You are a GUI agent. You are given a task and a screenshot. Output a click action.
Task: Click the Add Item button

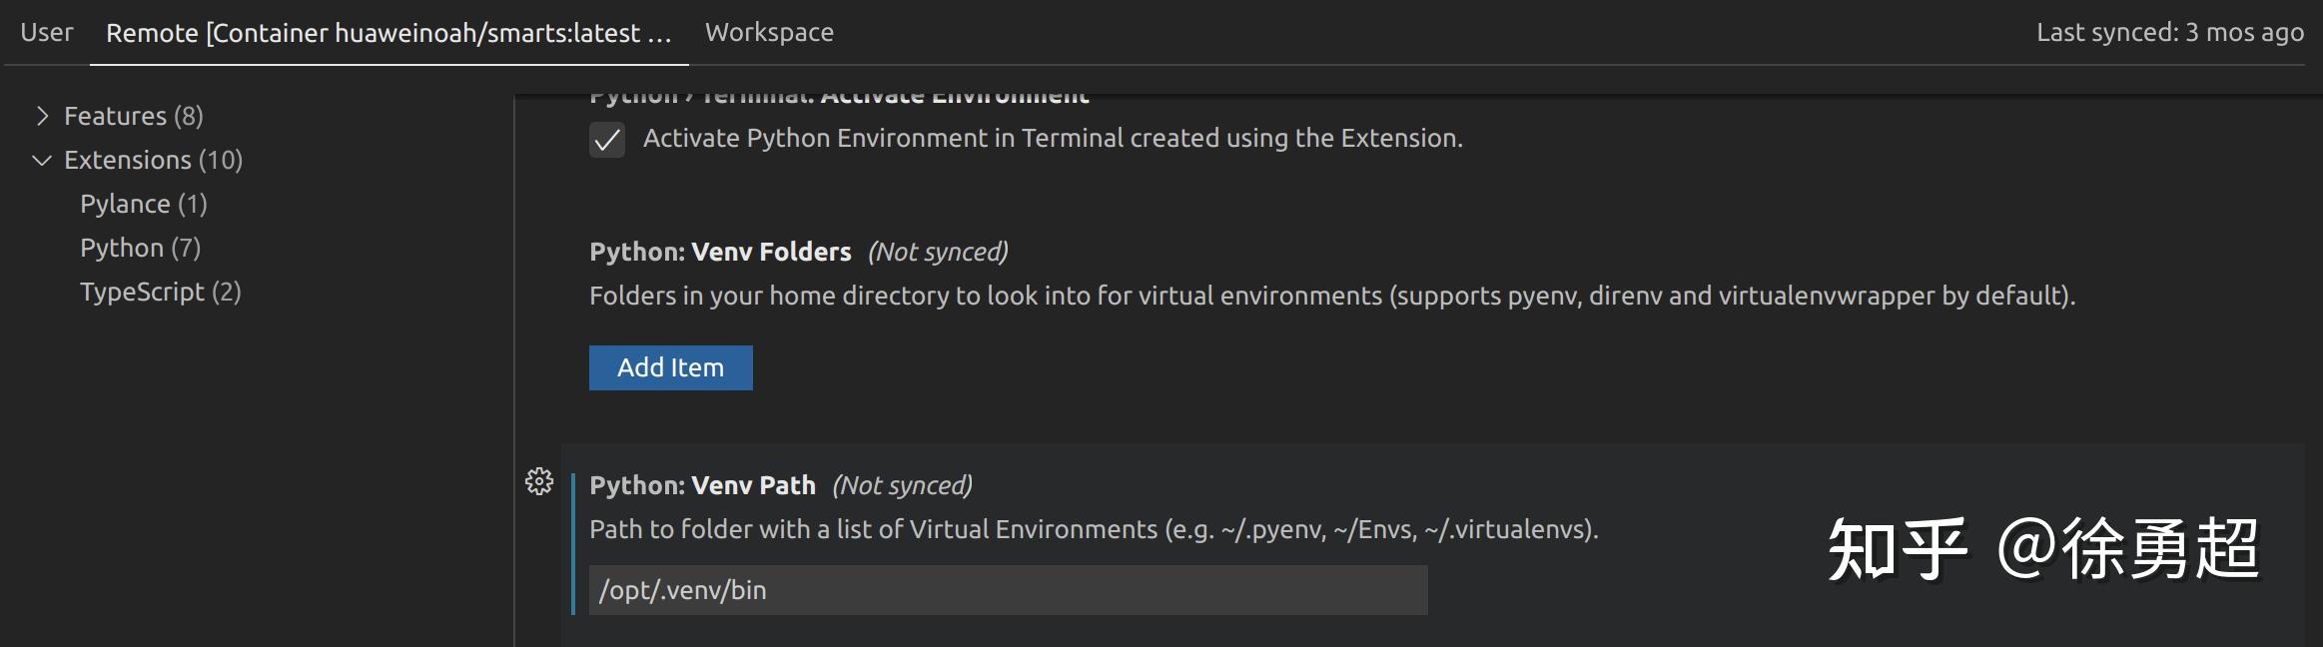pos(670,367)
